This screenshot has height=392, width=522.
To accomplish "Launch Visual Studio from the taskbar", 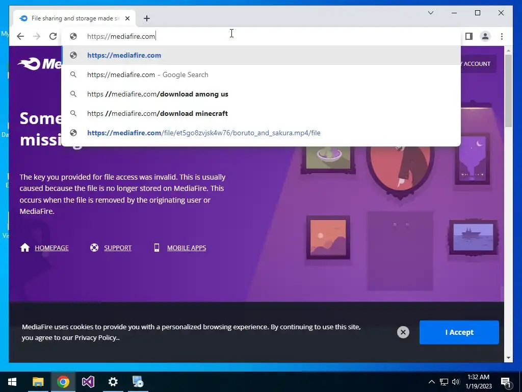I will pyautogui.click(x=88, y=382).
